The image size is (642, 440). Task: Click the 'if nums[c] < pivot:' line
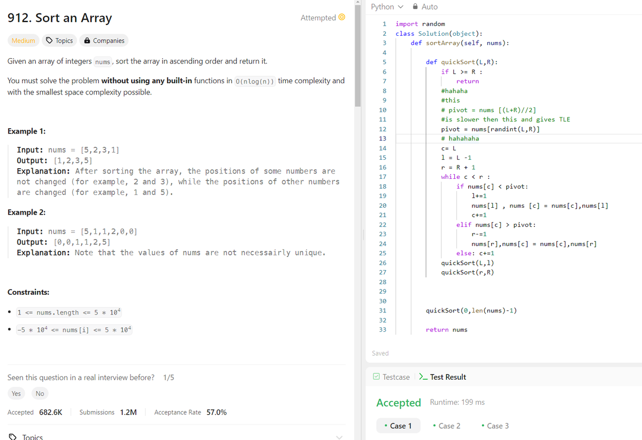tap(492, 186)
